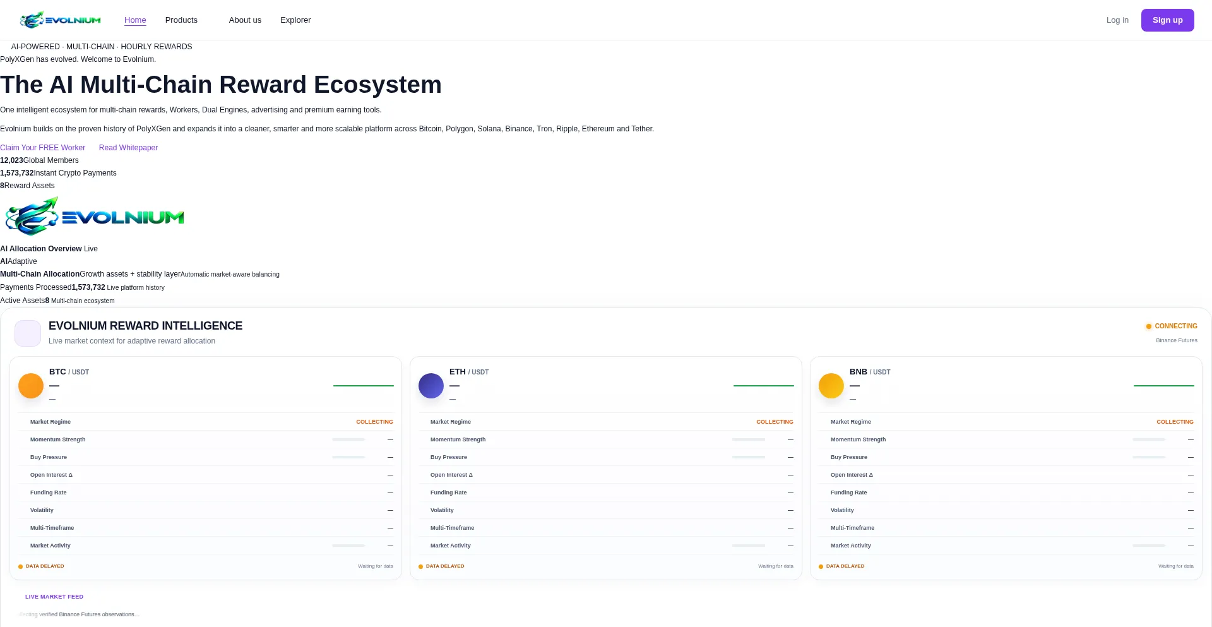The height and width of the screenshot is (627, 1212).
Task: Click the ETH Open Interest Δ row label
Action: coord(451,475)
